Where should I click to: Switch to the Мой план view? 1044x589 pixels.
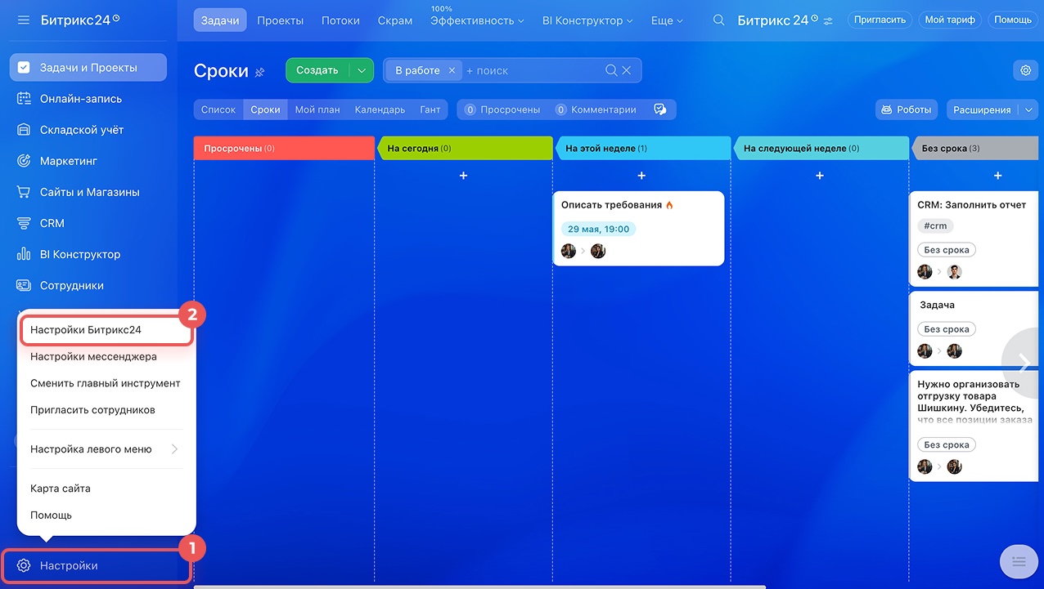(x=317, y=109)
